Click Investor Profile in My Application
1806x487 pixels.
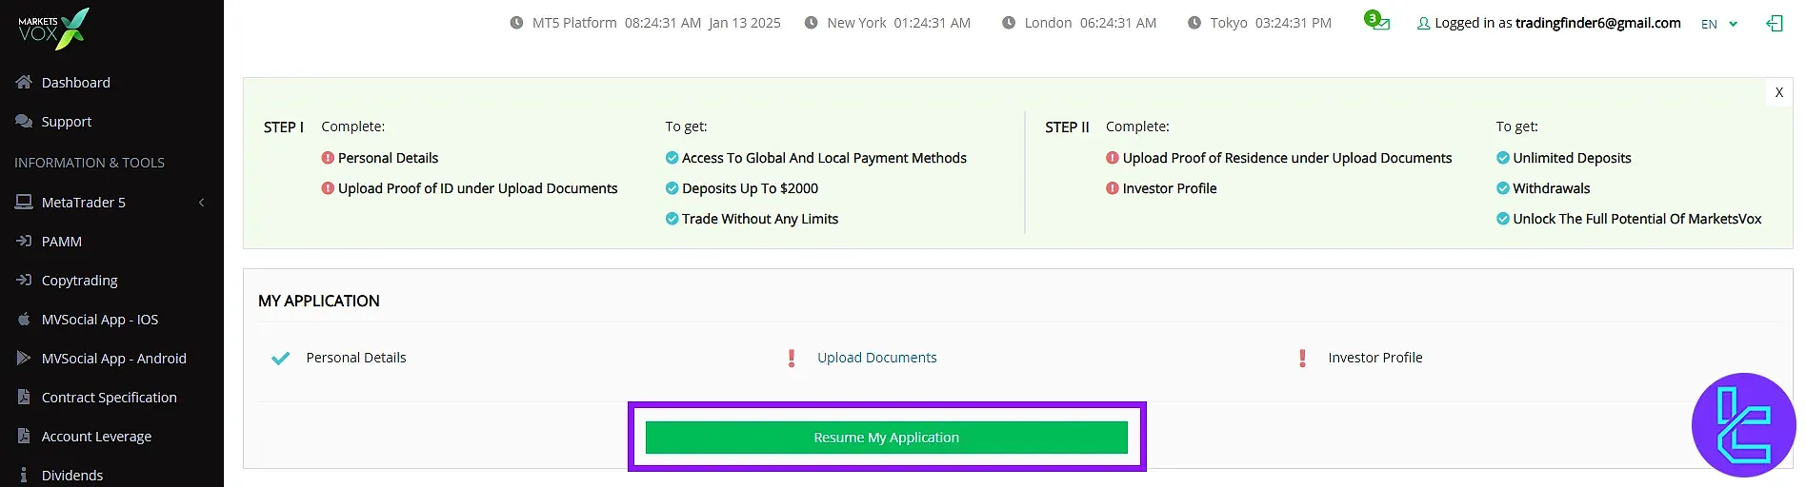[x=1375, y=358]
